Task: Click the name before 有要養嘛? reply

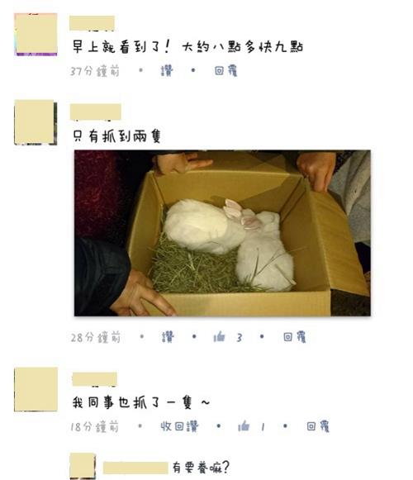Action: coord(135,468)
